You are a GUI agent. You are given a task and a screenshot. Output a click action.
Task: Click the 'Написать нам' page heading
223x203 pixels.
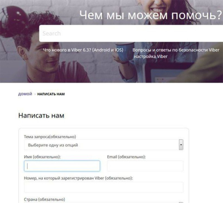coord(41,115)
